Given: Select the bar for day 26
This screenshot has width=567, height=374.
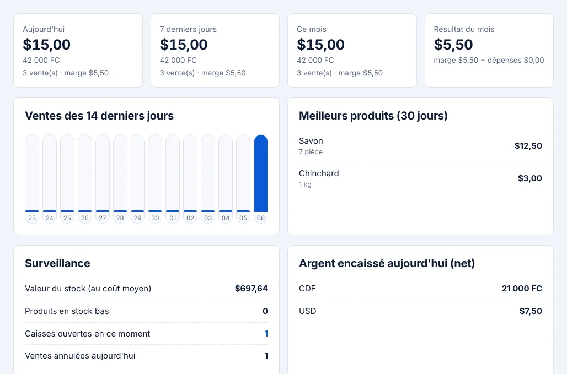Looking at the screenshot, I should 85,179.
